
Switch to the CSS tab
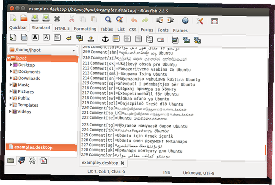133,30
